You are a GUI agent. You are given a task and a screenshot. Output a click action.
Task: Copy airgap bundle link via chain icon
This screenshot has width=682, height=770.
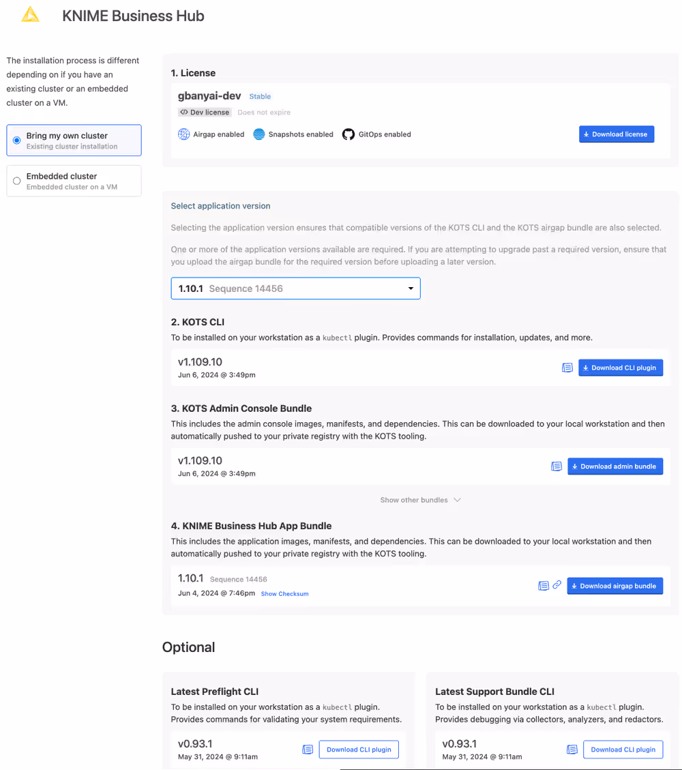click(557, 584)
